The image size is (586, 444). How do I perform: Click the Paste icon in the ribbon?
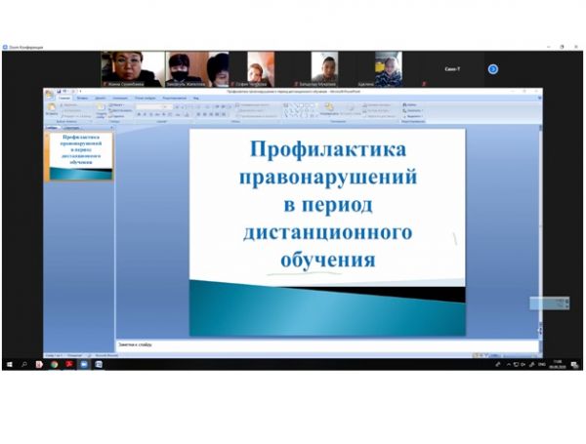click(52, 108)
